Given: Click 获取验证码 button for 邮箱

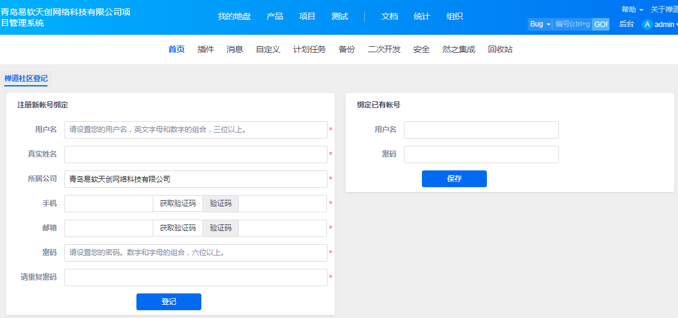Looking at the screenshot, I should pyautogui.click(x=178, y=228).
